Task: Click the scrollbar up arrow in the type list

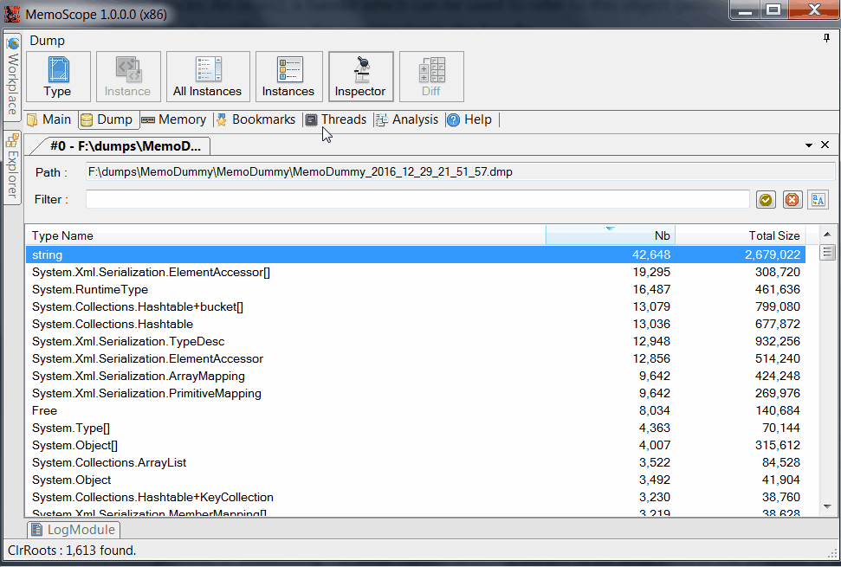Action: [827, 235]
